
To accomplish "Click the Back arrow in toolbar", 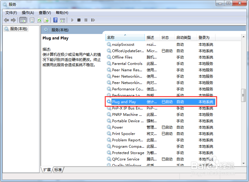I will coord(6,20).
